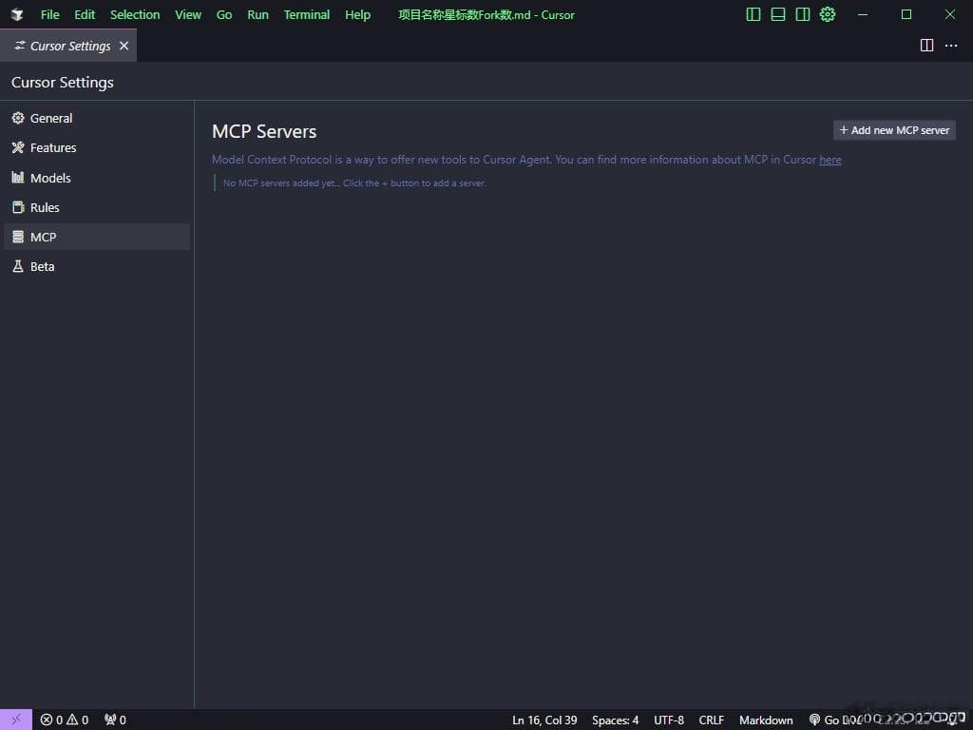
Task: Open settings gear in title bar
Action: (828, 14)
